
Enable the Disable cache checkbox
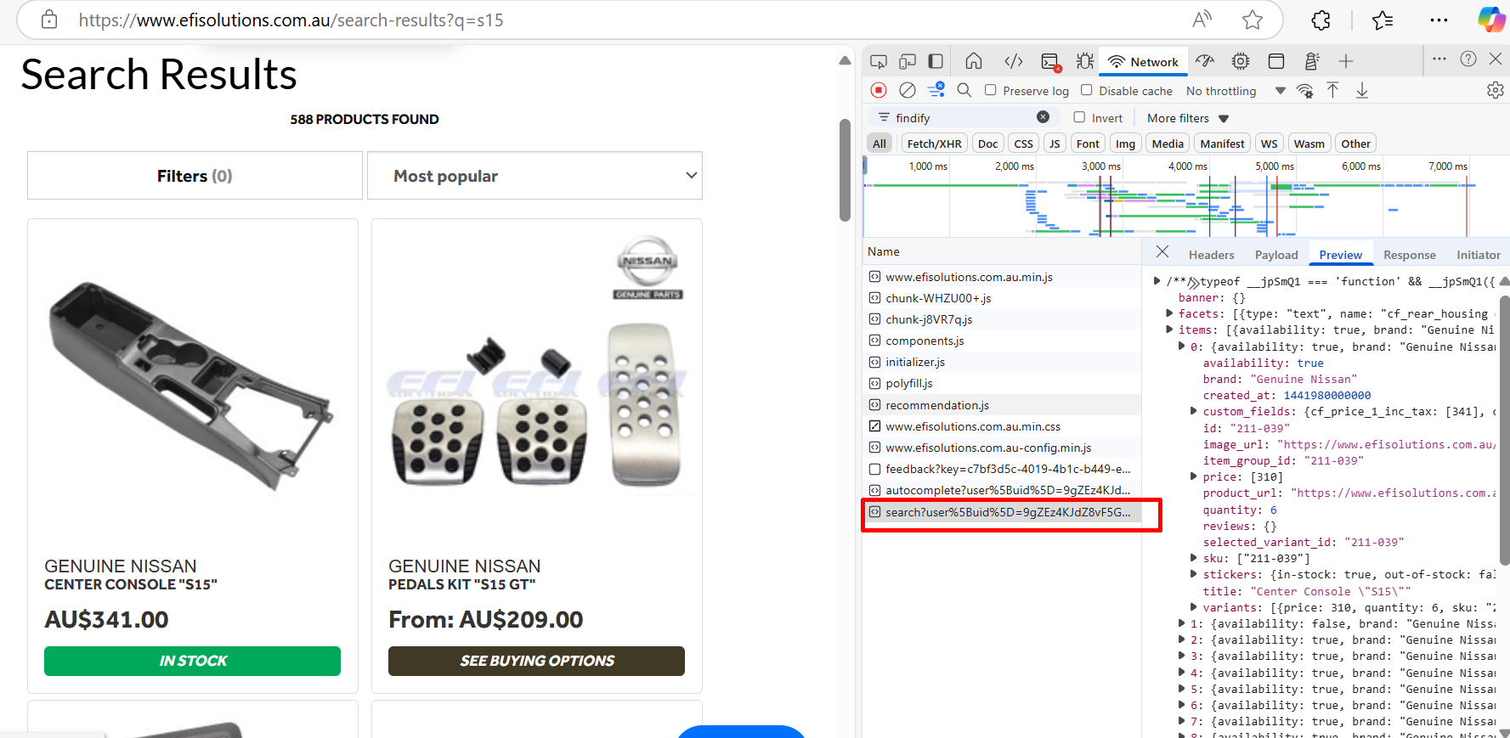tap(1087, 90)
